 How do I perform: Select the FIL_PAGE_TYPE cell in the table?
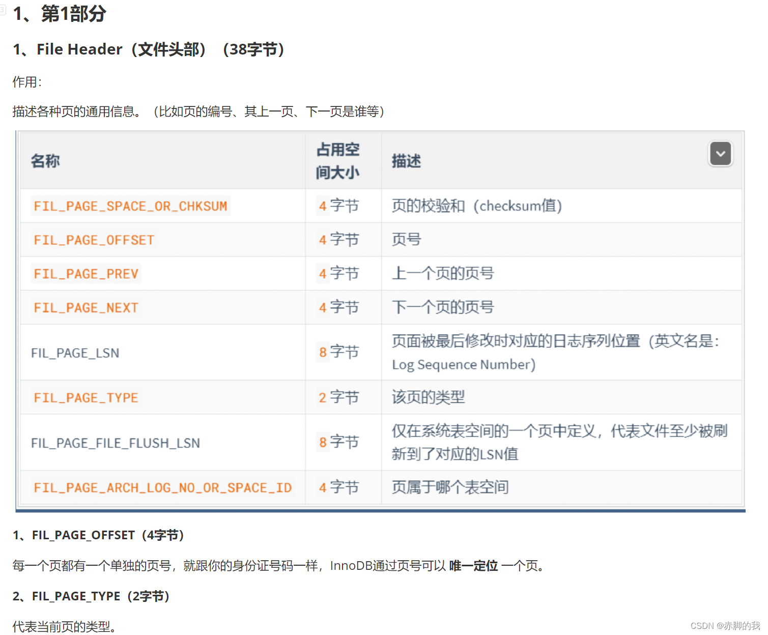click(163, 398)
